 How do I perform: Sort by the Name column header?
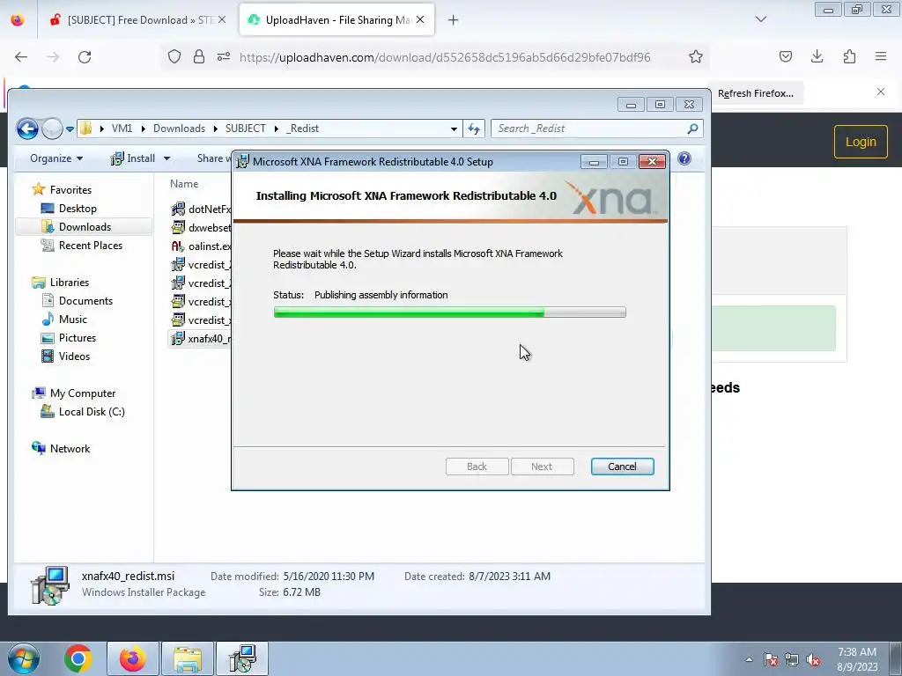(x=184, y=183)
